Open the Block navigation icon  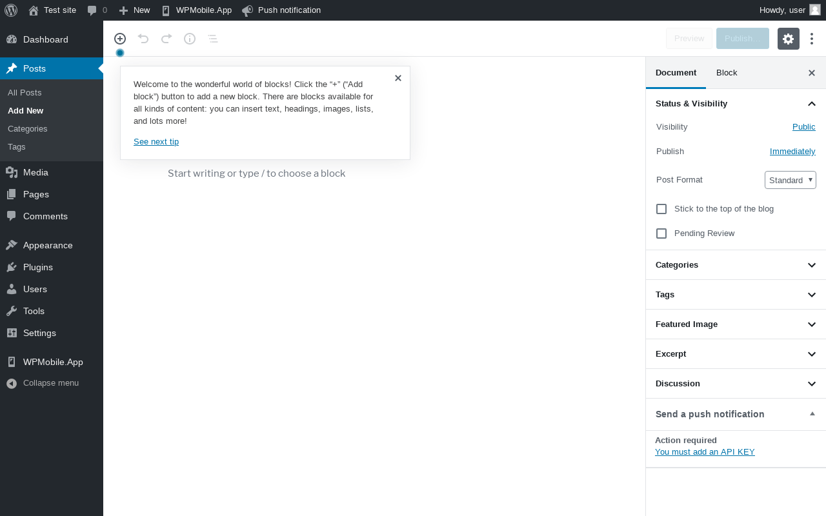click(213, 39)
